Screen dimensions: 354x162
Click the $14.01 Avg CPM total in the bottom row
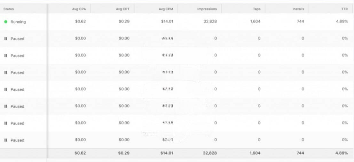pos(167,153)
